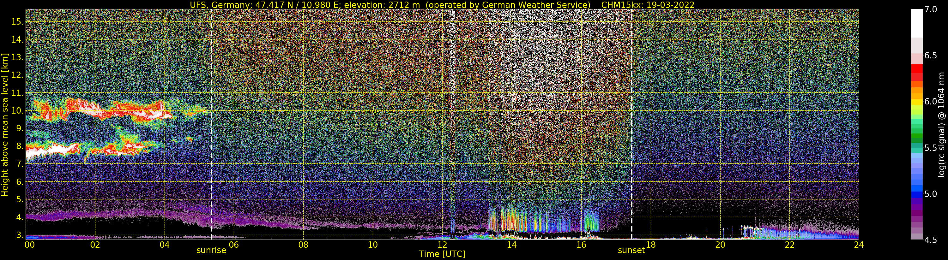Click the y-axis tick label 7.
This screenshot has height=260, width=948.
[20, 164]
